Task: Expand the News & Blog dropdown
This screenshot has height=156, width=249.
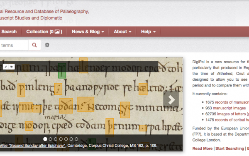Action: coord(88,32)
